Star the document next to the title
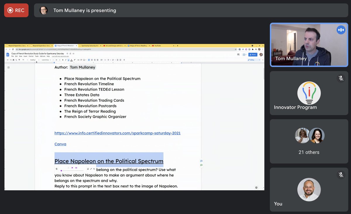Viewport: 351px width, 214px height. coord(67,53)
